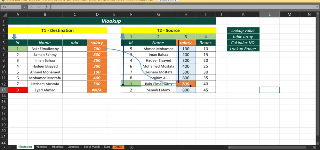
Task: Select column H header
Action: (186, 14)
